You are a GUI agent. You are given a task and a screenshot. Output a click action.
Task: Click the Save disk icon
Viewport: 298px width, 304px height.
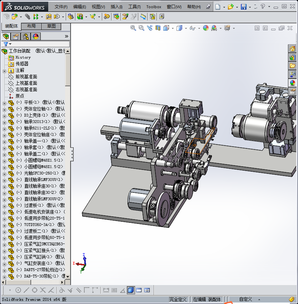coord(243,7)
